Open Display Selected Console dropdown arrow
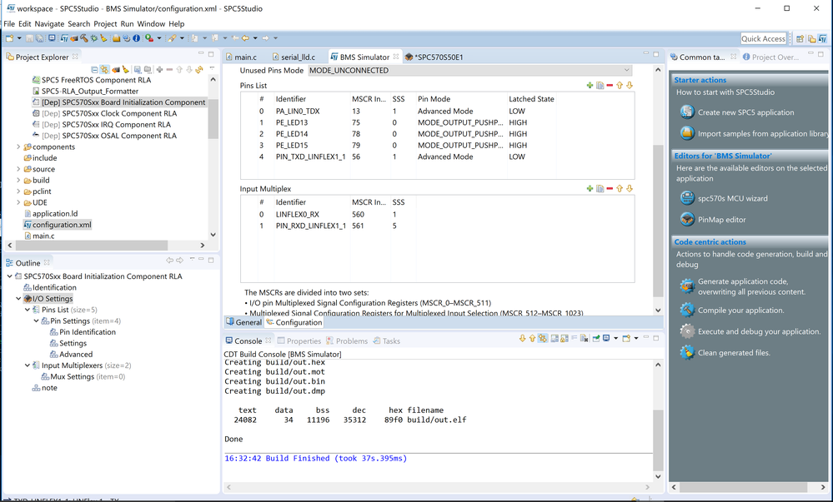Viewport: 833px width, 502px height. [615, 339]
